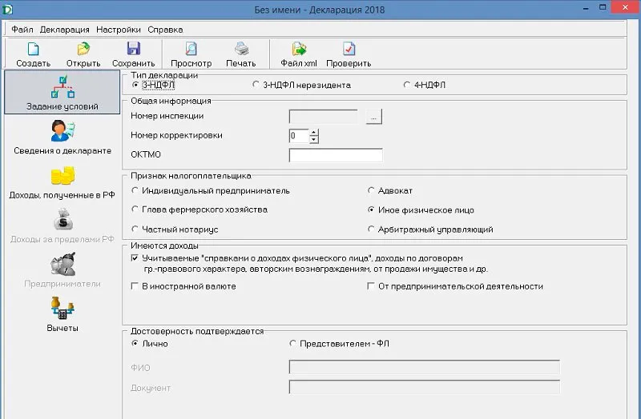Enable the В иностранной валюте checkbox
This screenshot has width=641, height=419.
click(135, 286)
